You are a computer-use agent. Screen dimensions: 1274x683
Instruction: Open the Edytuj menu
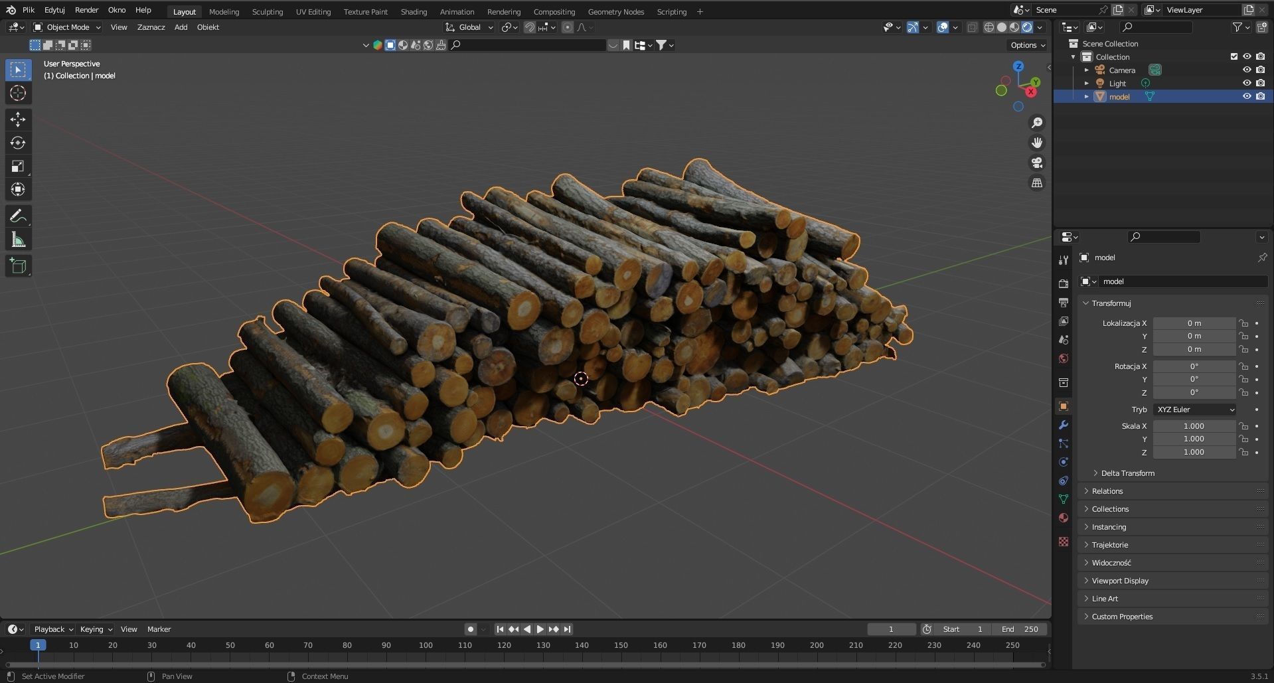54,10
